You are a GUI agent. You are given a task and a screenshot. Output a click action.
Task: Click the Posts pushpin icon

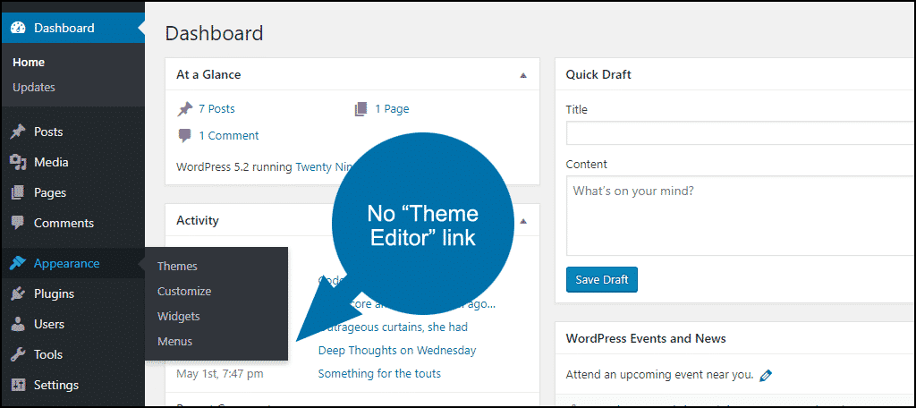[18, 132]
